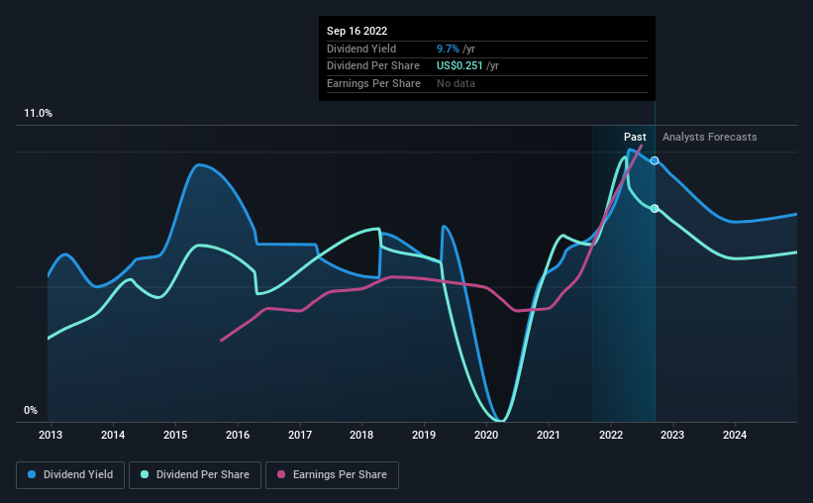
Task: Click the tooltip 'Dividend Yield' row label
Action: tap(361, 49)
